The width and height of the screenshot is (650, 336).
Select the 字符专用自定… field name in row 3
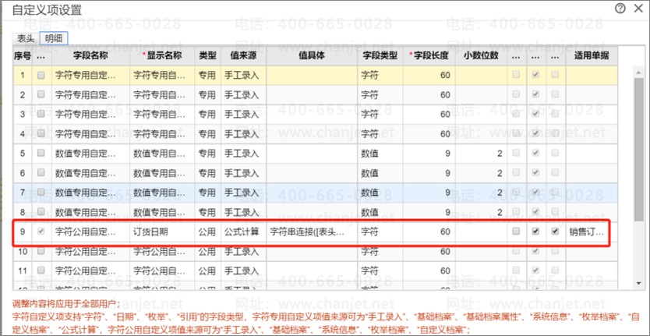click(x=90, y=114)
